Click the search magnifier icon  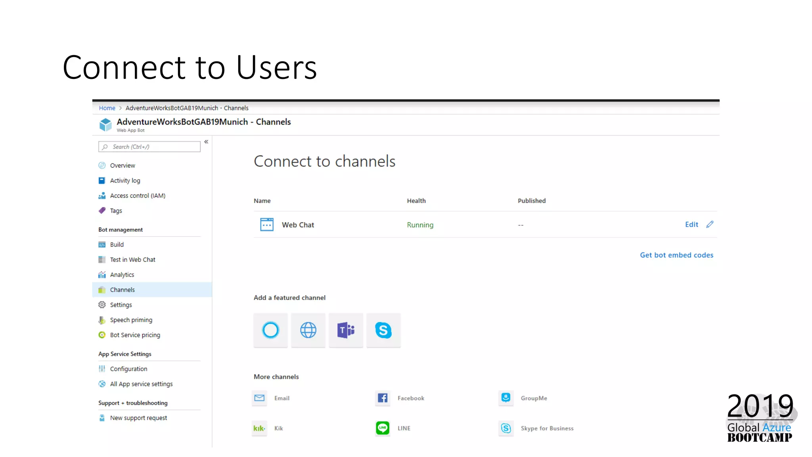(x=105, y=147)
